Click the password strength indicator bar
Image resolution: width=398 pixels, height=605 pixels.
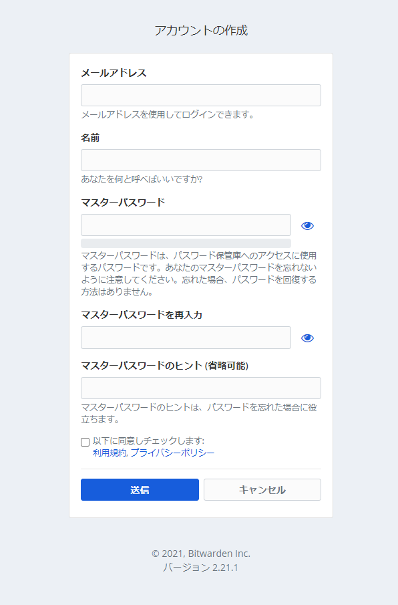coord(186,241)
